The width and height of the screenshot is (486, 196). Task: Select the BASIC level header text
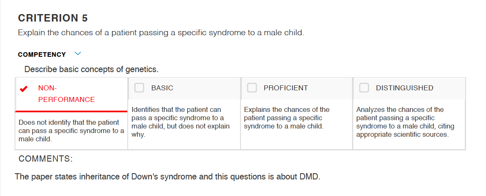[x=162, y=88]
